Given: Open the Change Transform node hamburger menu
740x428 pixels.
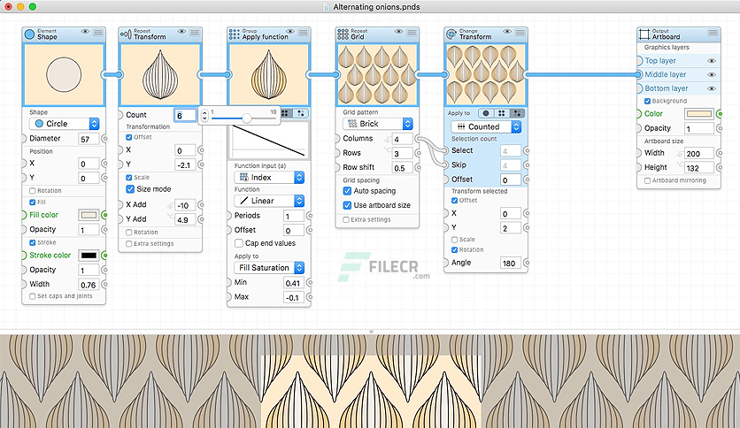Looking at the screenshot, I should click(520, 32).
